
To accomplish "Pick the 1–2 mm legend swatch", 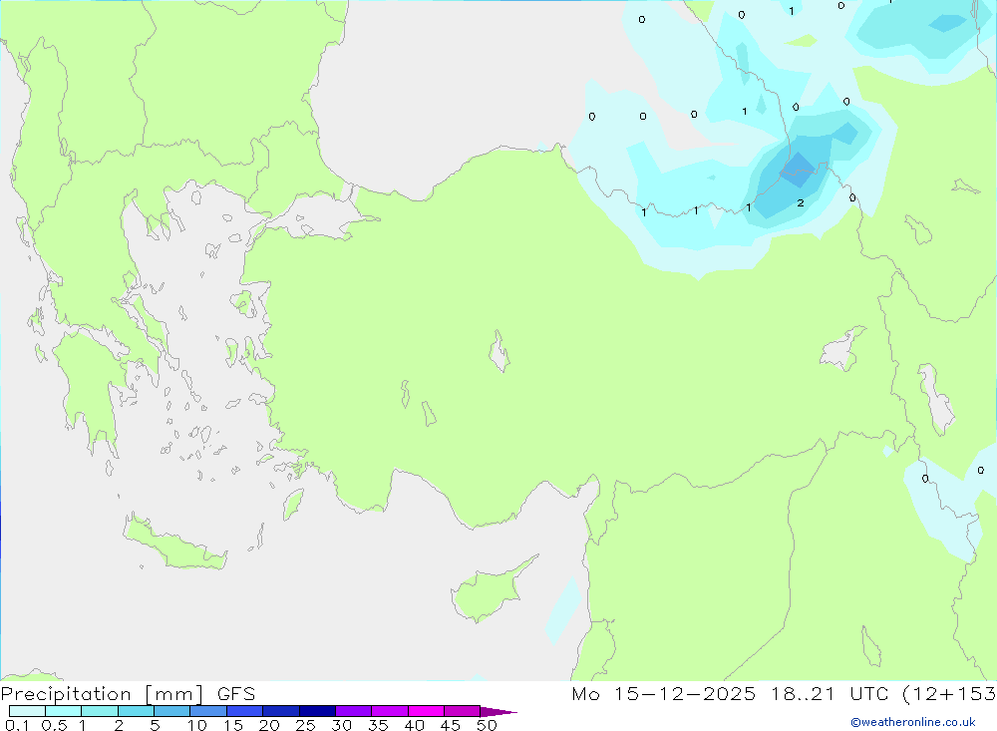I will point(100,711).
